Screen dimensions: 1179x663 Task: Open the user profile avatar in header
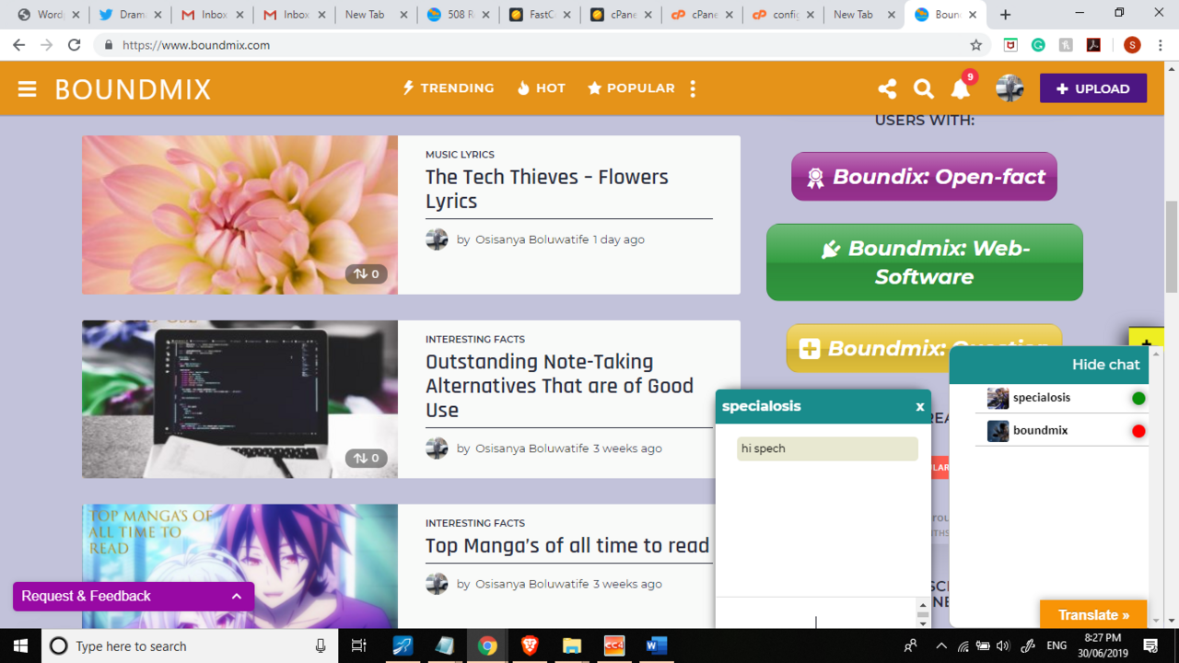1010,88
